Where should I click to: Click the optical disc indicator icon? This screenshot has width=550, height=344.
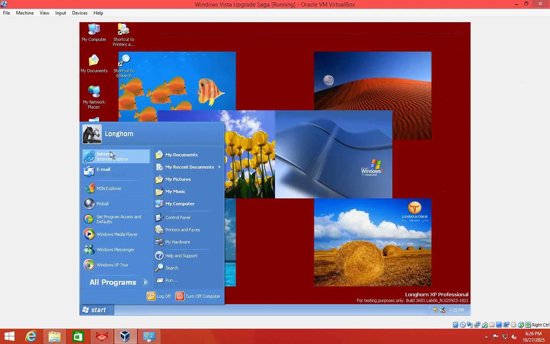tap(463, 325)
